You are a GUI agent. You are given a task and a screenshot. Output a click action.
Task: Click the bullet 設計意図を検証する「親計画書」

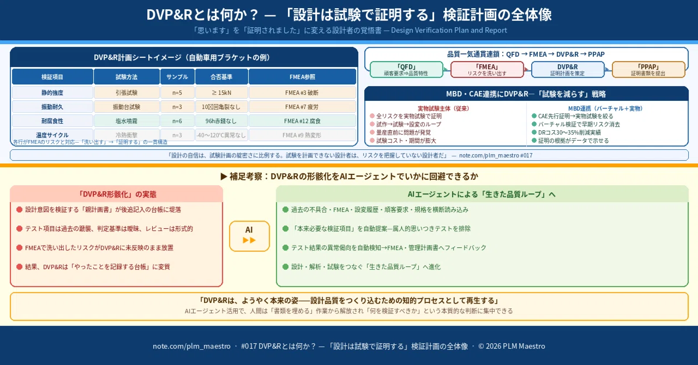tap(99, 209)
